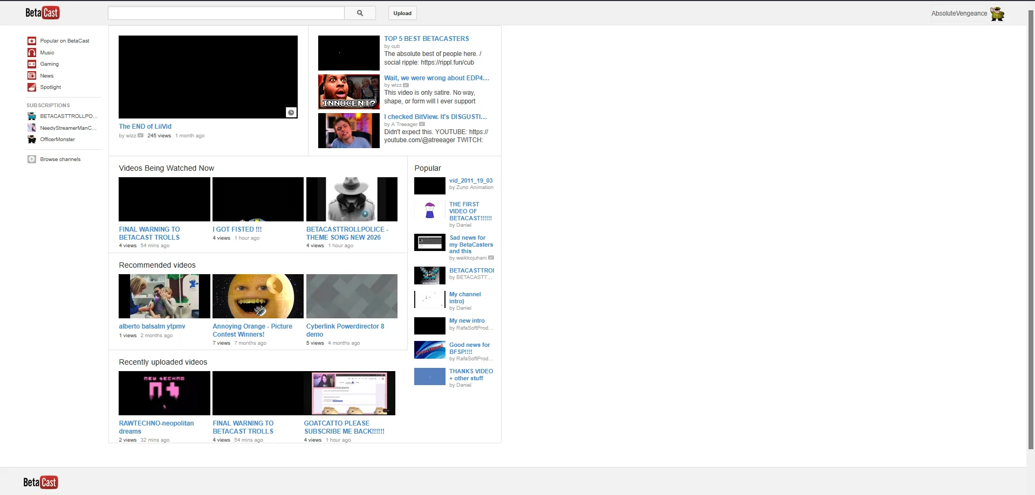Click the News sidebar icon
Screen dimensions: 1035x495
click(x=32, y=75)
